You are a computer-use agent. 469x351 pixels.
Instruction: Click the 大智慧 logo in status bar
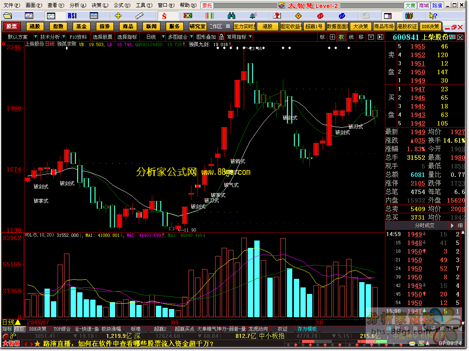[x=11, y=344]
